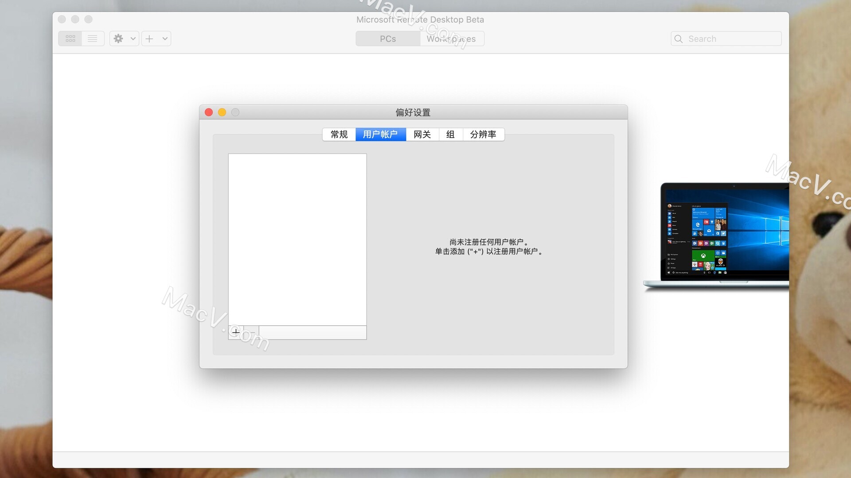Add a user account with plus button
This screenshot has width=851, height=478.
[236, 332]
